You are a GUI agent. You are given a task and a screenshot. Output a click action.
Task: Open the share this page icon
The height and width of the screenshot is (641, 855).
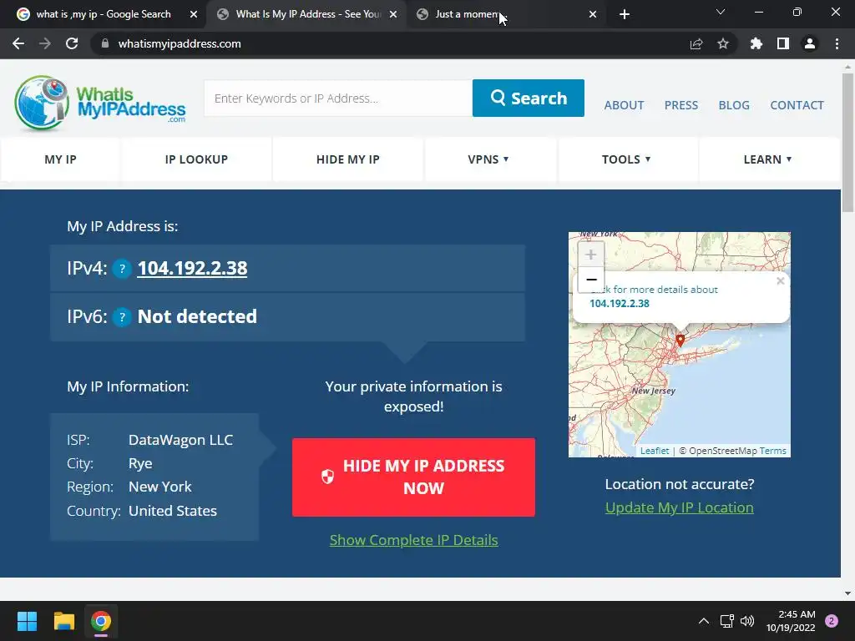(696, 43)
